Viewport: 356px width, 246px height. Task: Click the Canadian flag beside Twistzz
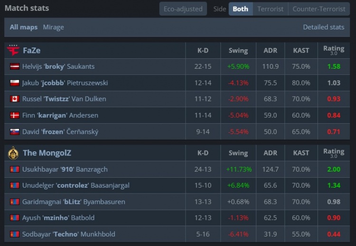14,99
